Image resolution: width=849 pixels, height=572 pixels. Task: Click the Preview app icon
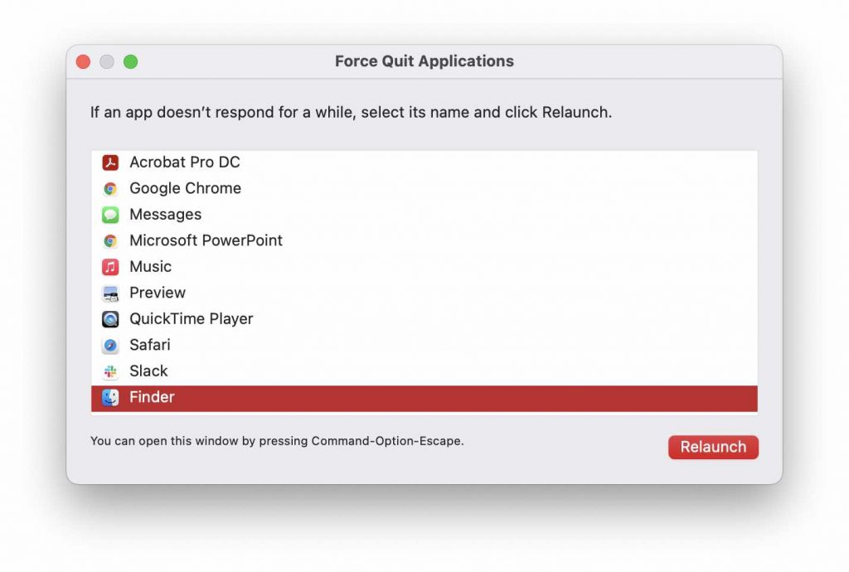(110, 293)
